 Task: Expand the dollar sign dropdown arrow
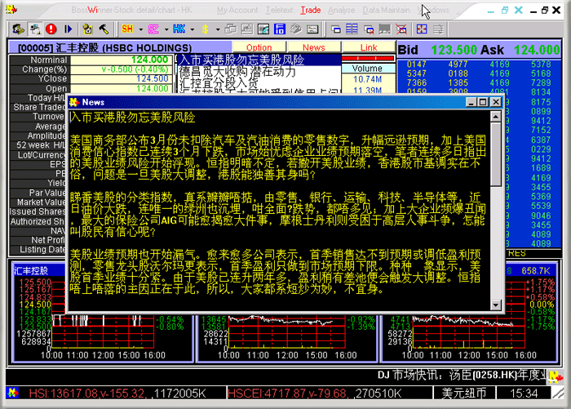pyautogui.click(x=218, y=29)
